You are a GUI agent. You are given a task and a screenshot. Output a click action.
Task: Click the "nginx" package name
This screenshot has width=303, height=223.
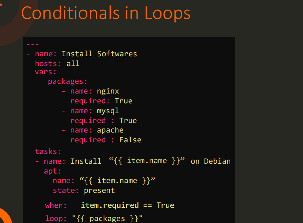tap(108, 91)
